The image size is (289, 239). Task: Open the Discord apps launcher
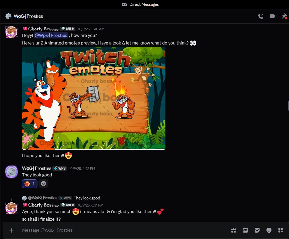point(281,230)
